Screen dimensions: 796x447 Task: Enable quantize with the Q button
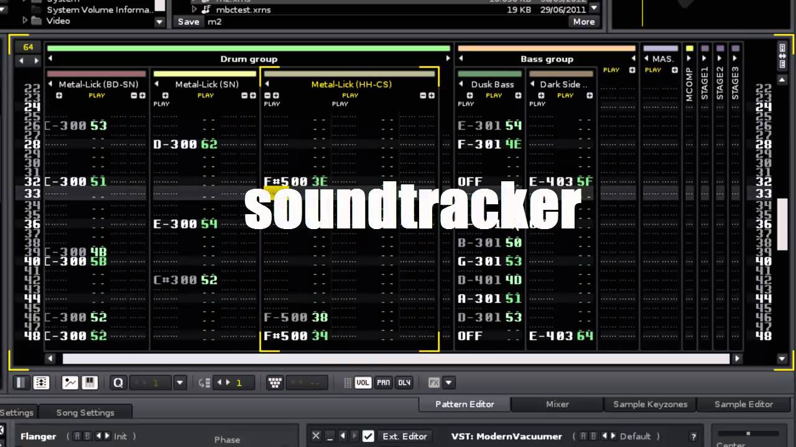(118, 382)
